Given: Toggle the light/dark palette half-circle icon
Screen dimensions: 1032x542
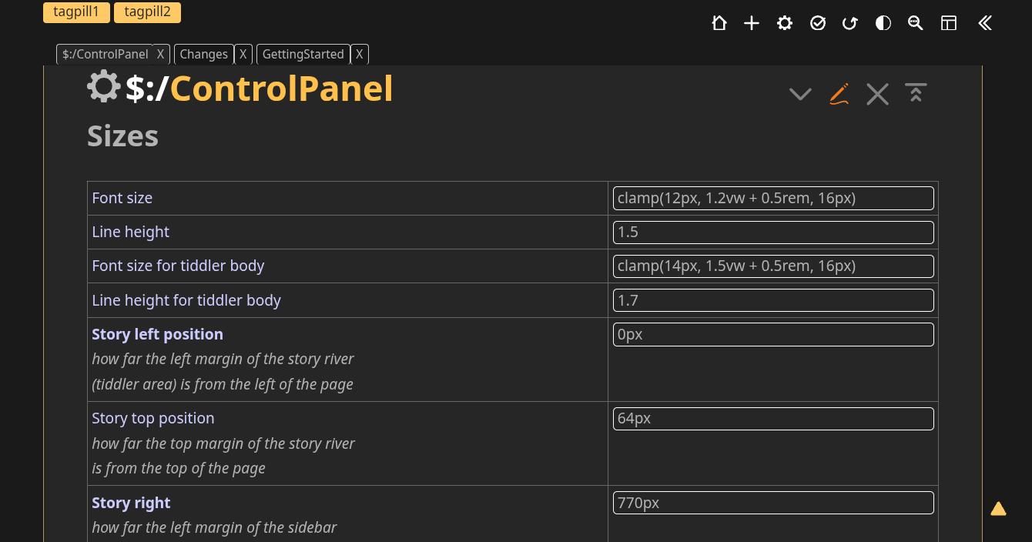Looking at the screenshot, I should [x=883, y=23].
